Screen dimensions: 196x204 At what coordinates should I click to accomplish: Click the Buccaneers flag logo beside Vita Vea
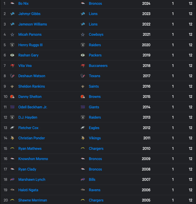tap(12, 65)
